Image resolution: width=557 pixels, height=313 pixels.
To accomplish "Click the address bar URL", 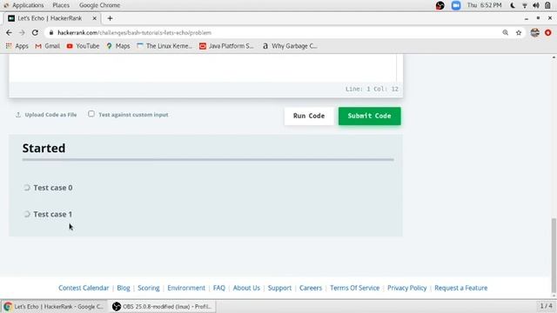I will click(x=134, y=33).
